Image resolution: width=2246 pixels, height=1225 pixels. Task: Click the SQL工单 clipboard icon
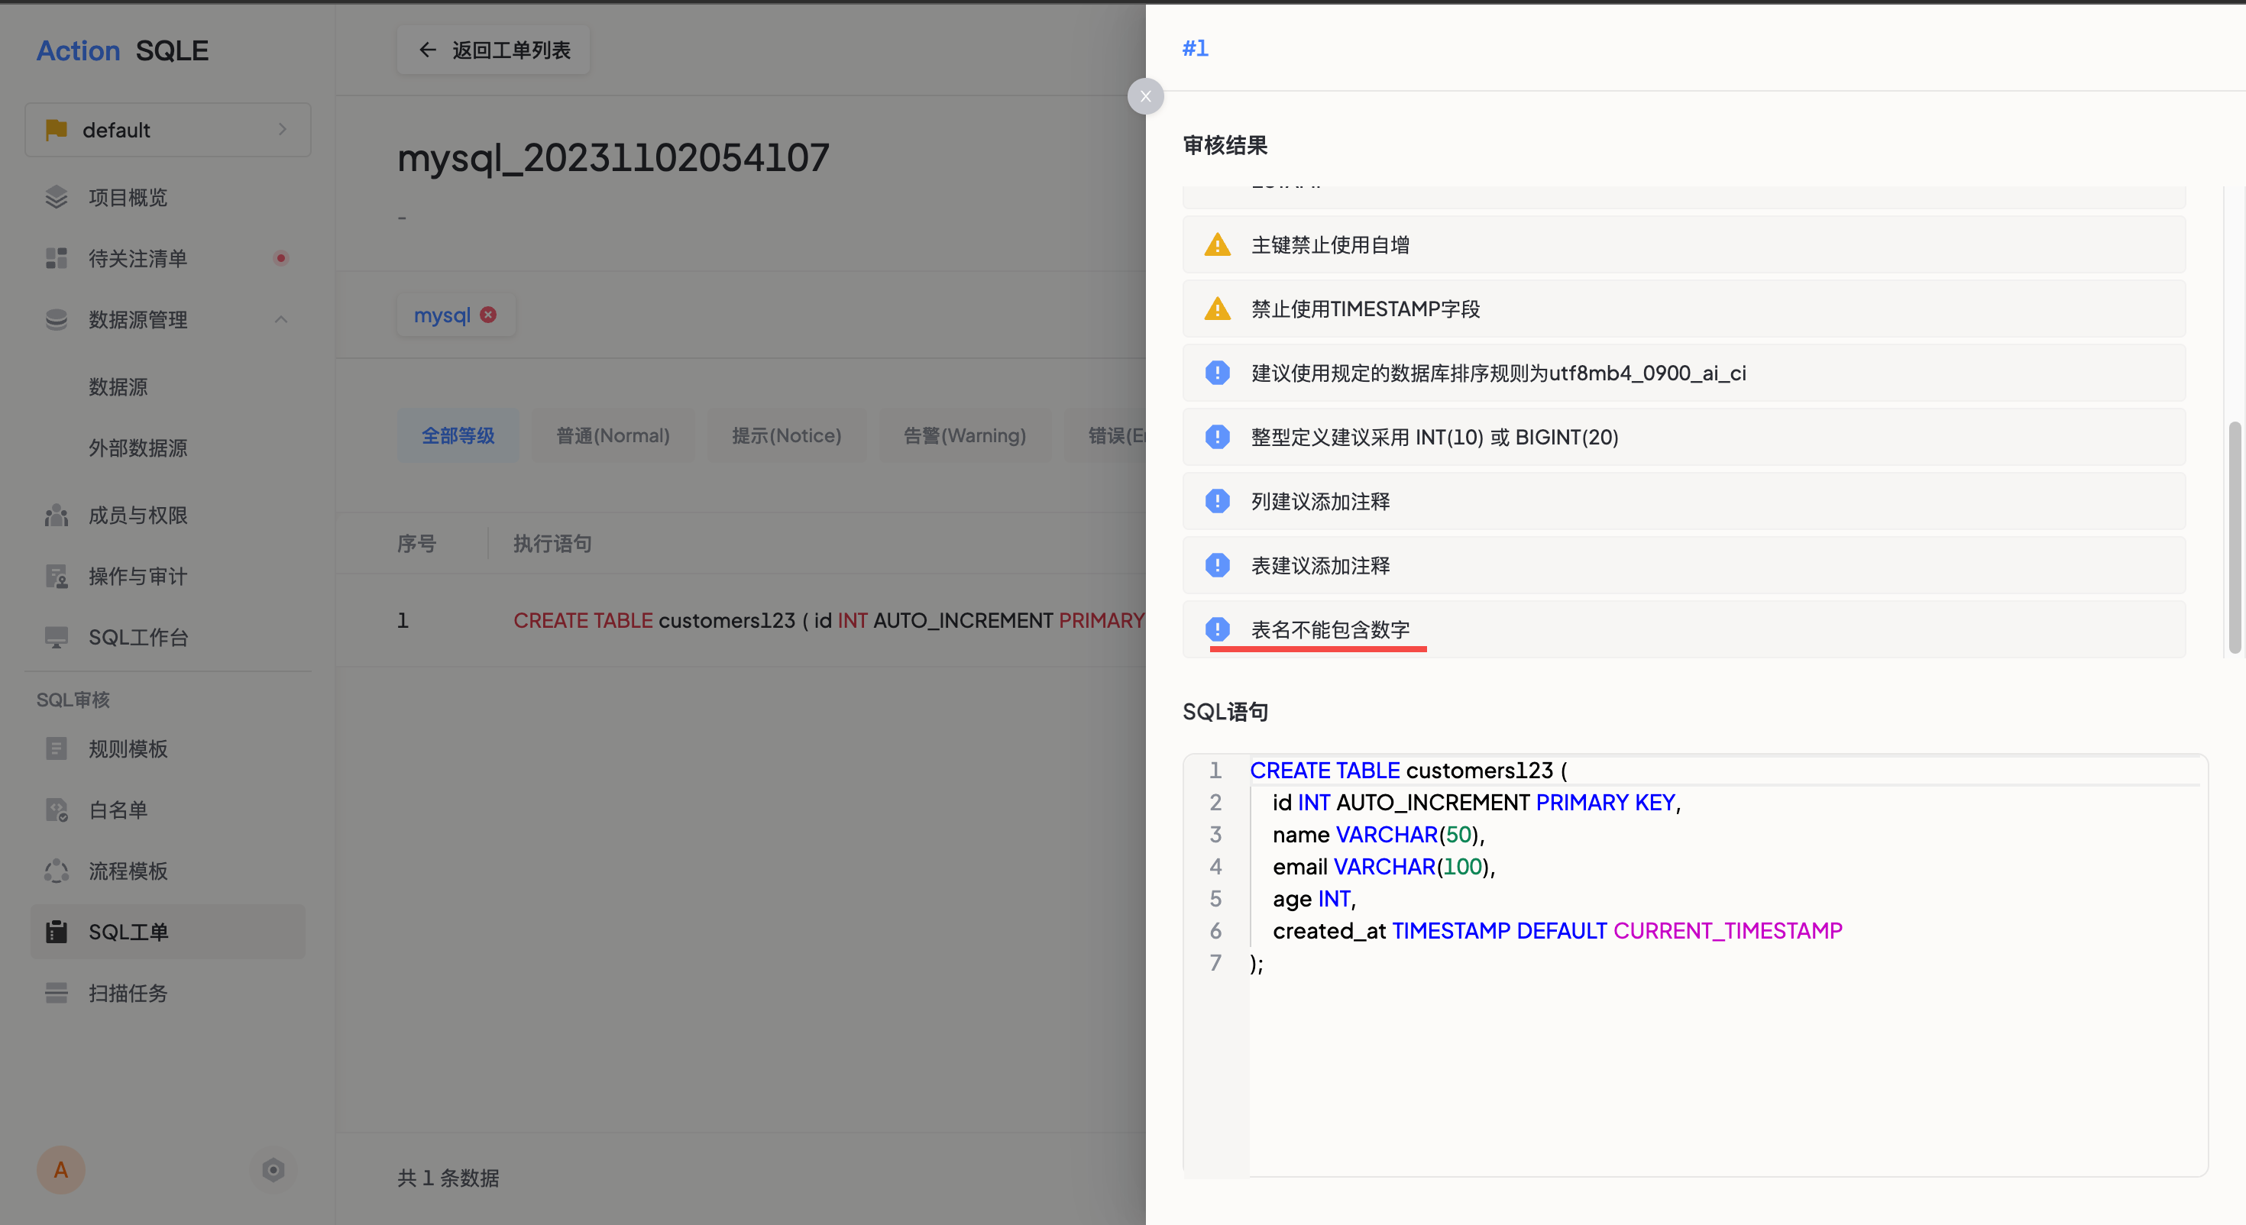57,932
